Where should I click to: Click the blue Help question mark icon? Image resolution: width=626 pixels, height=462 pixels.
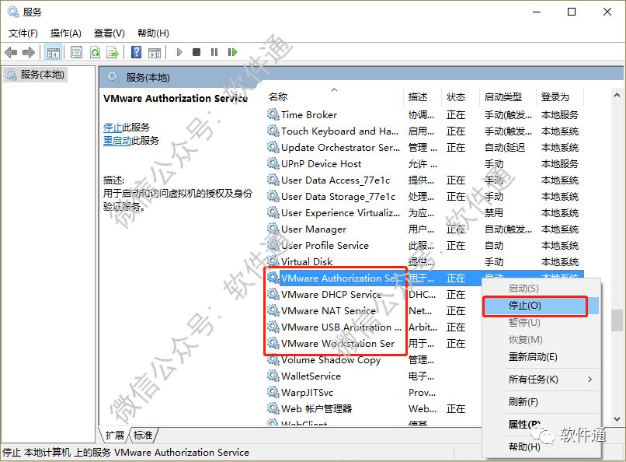[137, 52]
